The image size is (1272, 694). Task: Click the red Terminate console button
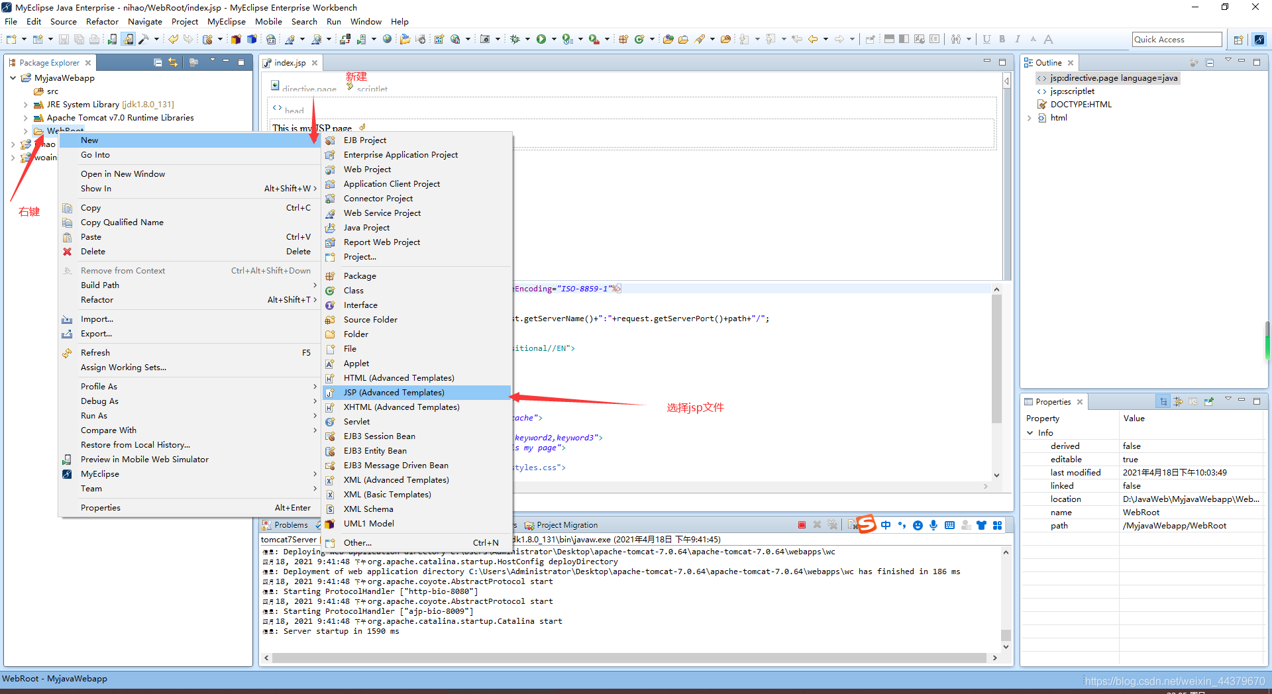pos(802,525)
